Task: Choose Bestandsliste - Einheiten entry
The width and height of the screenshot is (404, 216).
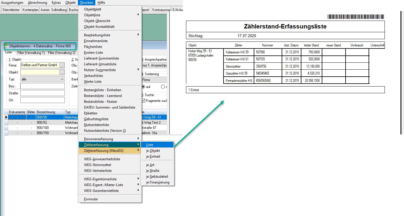Action: tap(110, 90)
